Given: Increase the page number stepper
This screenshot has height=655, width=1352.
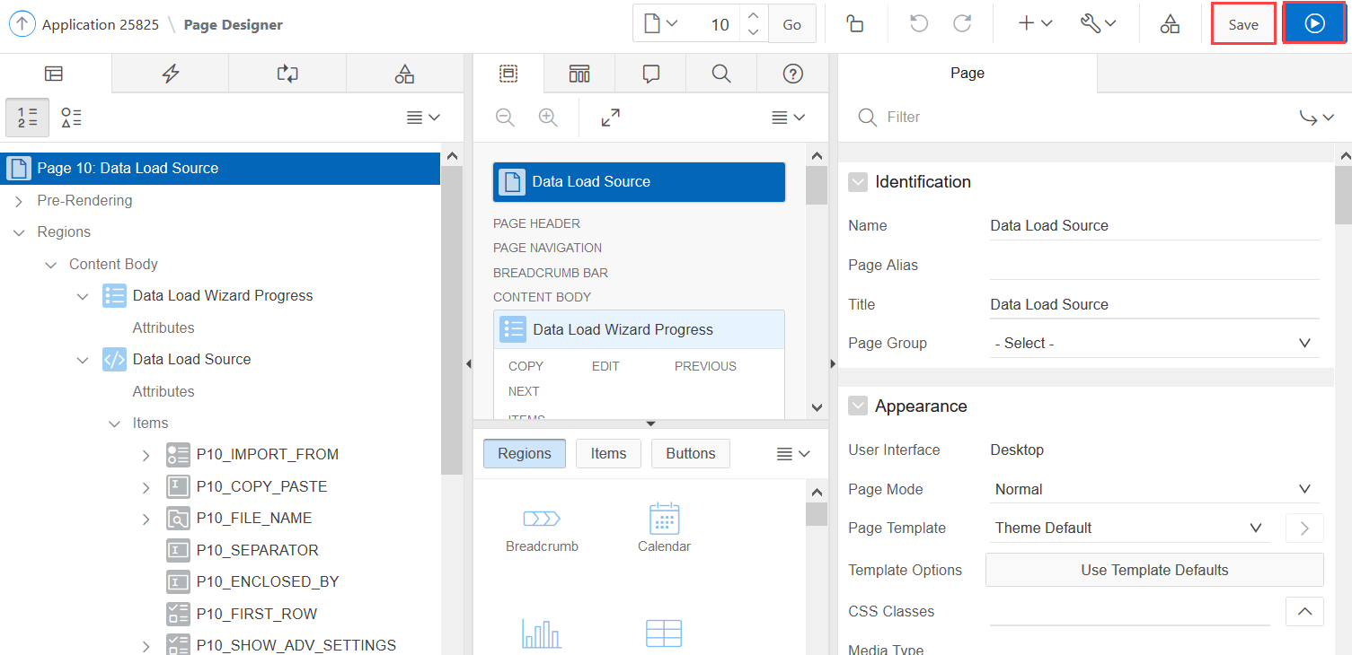Looking at the screenshot, I should pyautogui.click(x=754, y=15).
